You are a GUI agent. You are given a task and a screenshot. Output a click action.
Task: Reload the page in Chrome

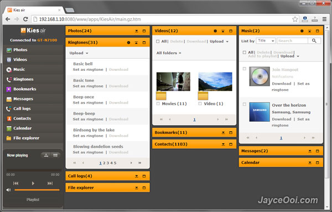pos(25,19)
